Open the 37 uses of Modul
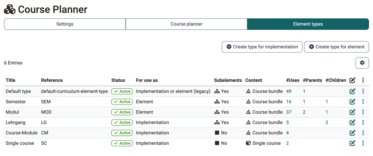The width and height of the screenshot is (373, 156). [289, 112]
